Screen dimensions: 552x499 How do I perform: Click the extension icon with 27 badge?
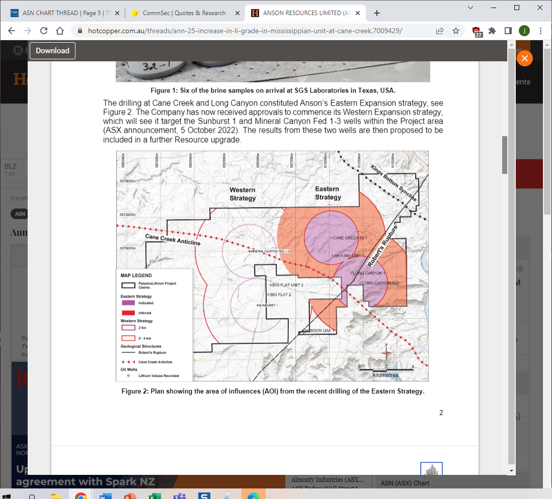point(477,31)
